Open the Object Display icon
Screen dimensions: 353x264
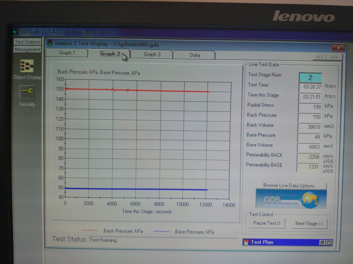click(27, 66)
